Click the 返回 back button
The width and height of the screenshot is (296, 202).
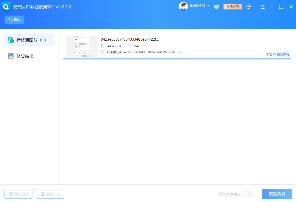click(14, 20)
